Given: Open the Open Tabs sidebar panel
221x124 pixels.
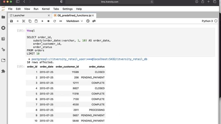Looking at the screenshot, I should point(3,60).
